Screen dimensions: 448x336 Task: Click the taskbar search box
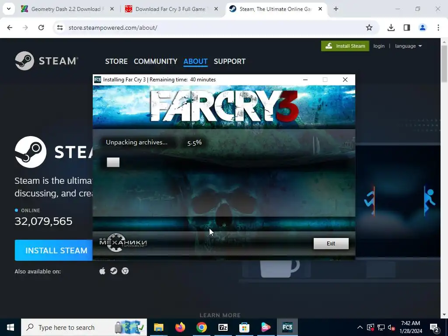pyautogui.click(x=84, y=327)
